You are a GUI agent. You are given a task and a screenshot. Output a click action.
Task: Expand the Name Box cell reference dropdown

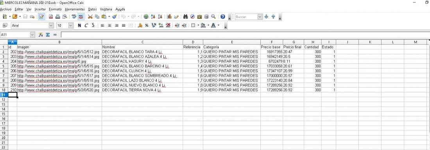(x=32, y=35)
